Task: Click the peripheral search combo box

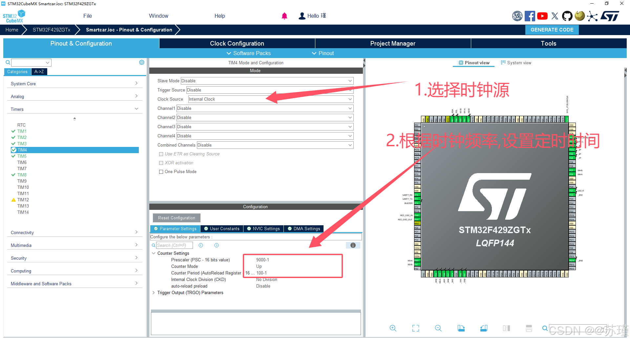Action: tap(31, 62)
